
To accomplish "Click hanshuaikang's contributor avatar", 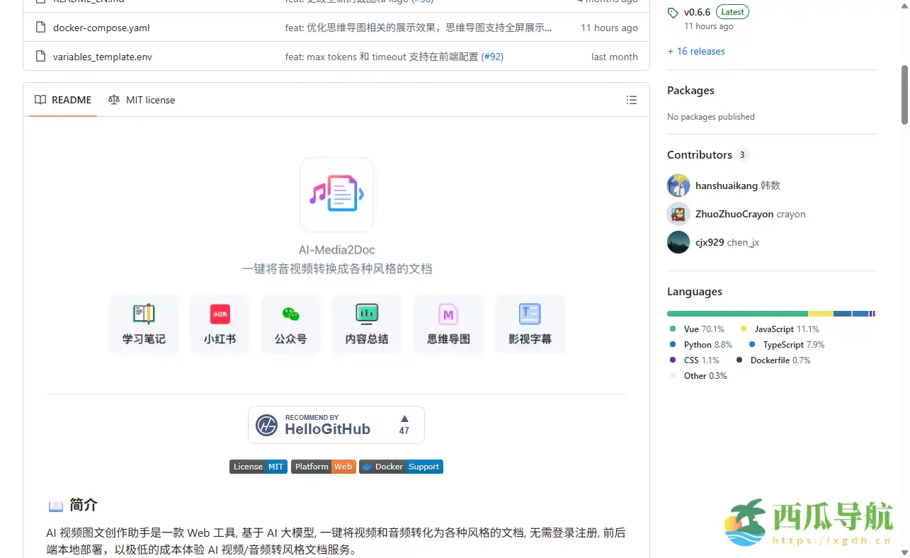I will 678,186.
